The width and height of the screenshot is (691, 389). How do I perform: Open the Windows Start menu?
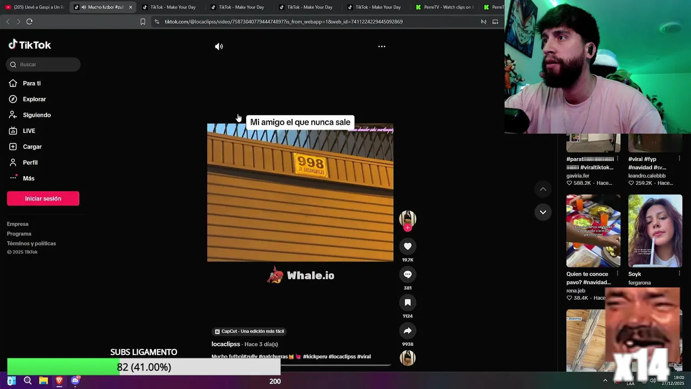[x=11, y=381]
